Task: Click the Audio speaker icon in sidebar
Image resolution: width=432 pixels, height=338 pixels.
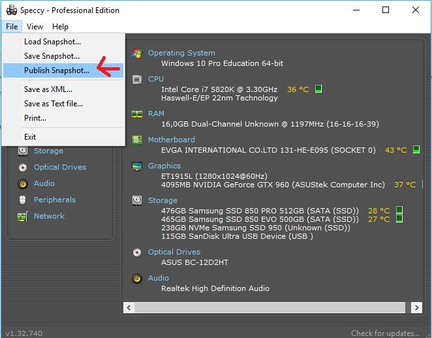Action: [x=23, y=184]
